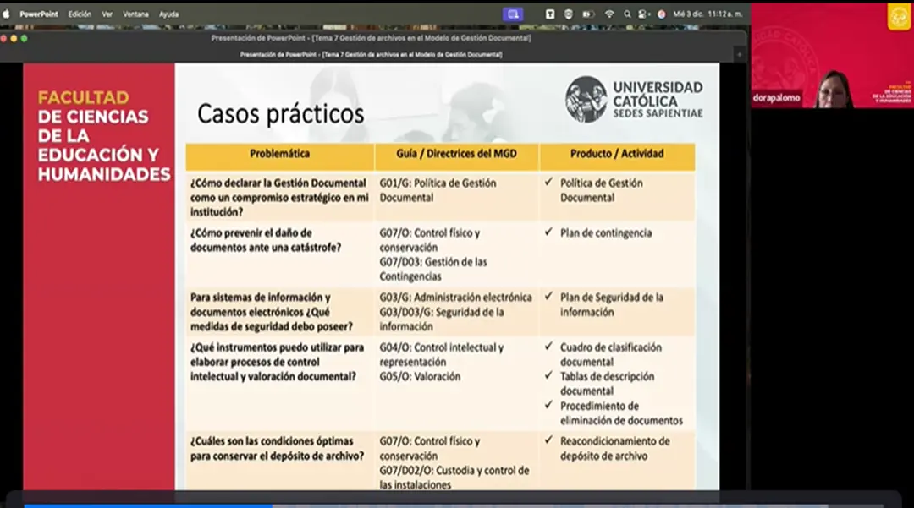The width and height of the screenshot is (914, 508).
Task: Click the window title Presentación de PowerPoint
Action: click(x=372, y=38)
